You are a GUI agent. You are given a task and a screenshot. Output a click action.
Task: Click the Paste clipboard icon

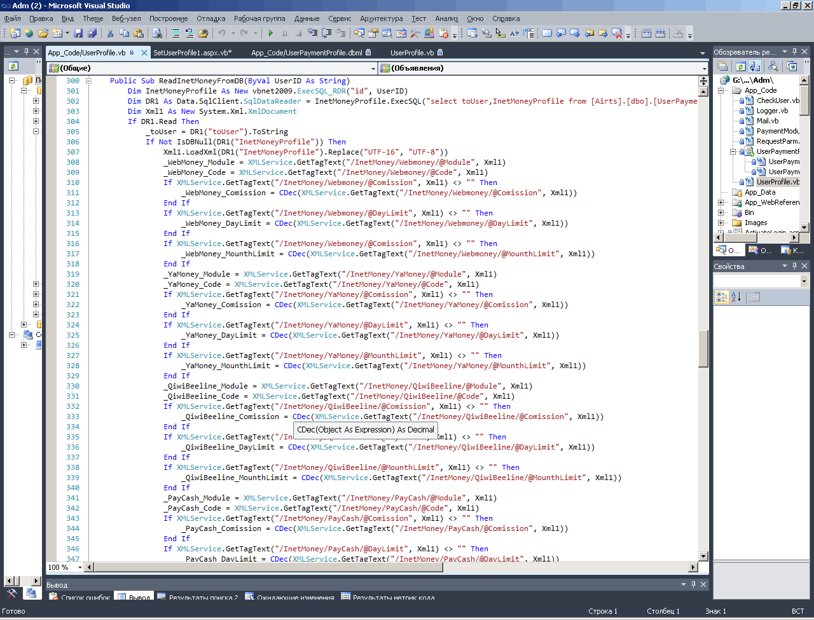(138, 33)
